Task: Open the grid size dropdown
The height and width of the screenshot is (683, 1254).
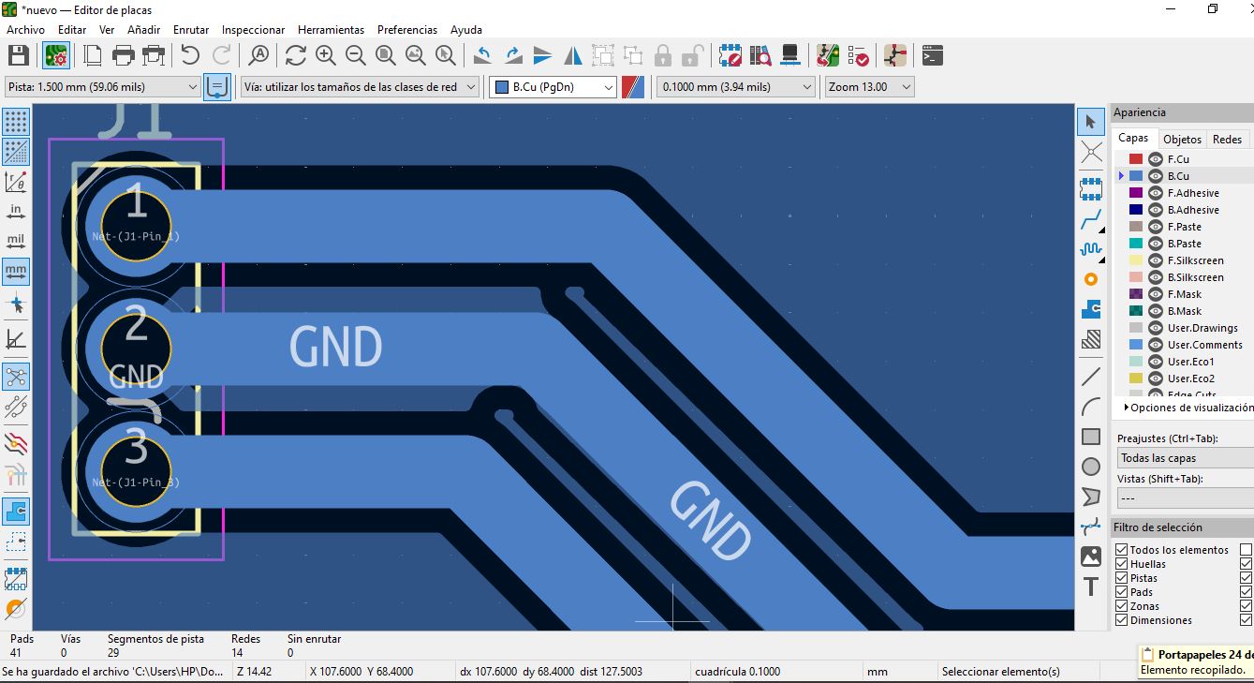Action: 736,87
